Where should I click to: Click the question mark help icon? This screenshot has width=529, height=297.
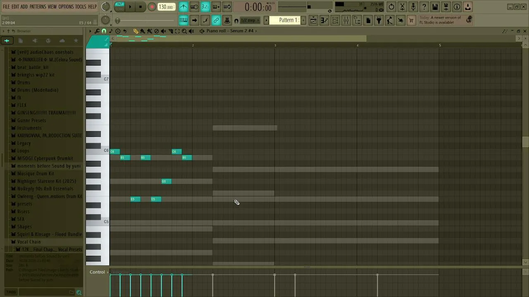(x=424, y=7)
